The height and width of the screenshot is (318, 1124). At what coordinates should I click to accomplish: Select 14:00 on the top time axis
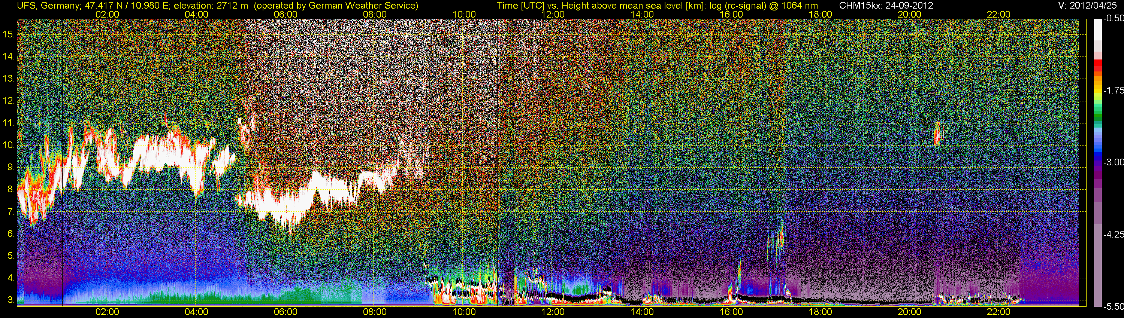(x=642, y=14)
